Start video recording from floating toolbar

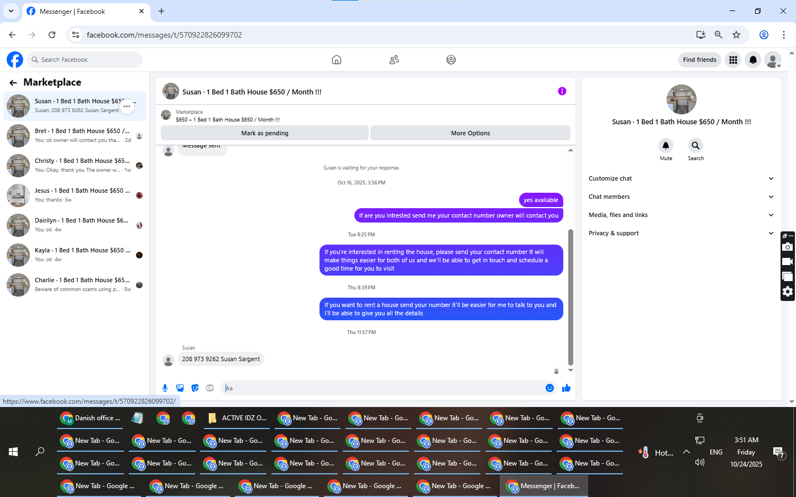788,262
